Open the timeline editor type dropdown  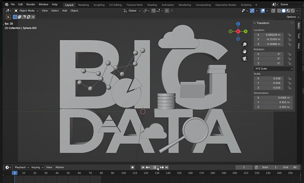click(9, 167)
